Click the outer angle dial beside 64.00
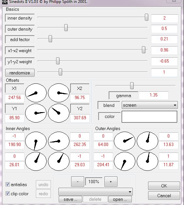The width and height of the screenshot is (184, 205). 124,141
